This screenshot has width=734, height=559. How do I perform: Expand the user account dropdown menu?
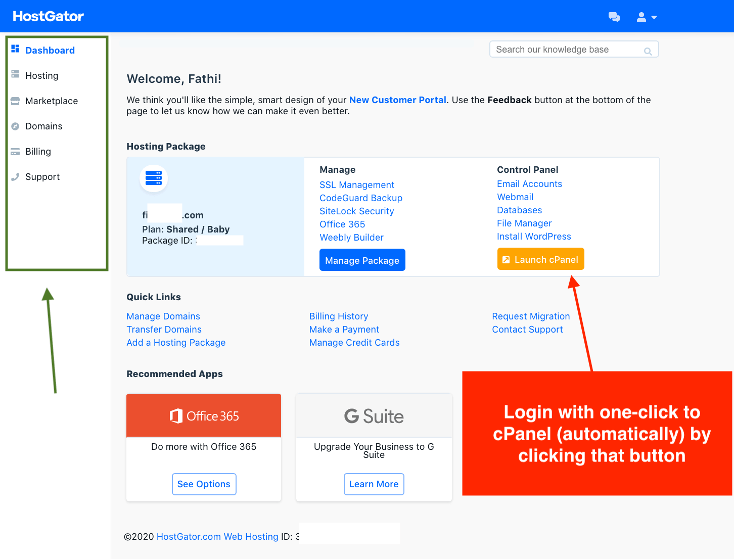tap(647, 17)
